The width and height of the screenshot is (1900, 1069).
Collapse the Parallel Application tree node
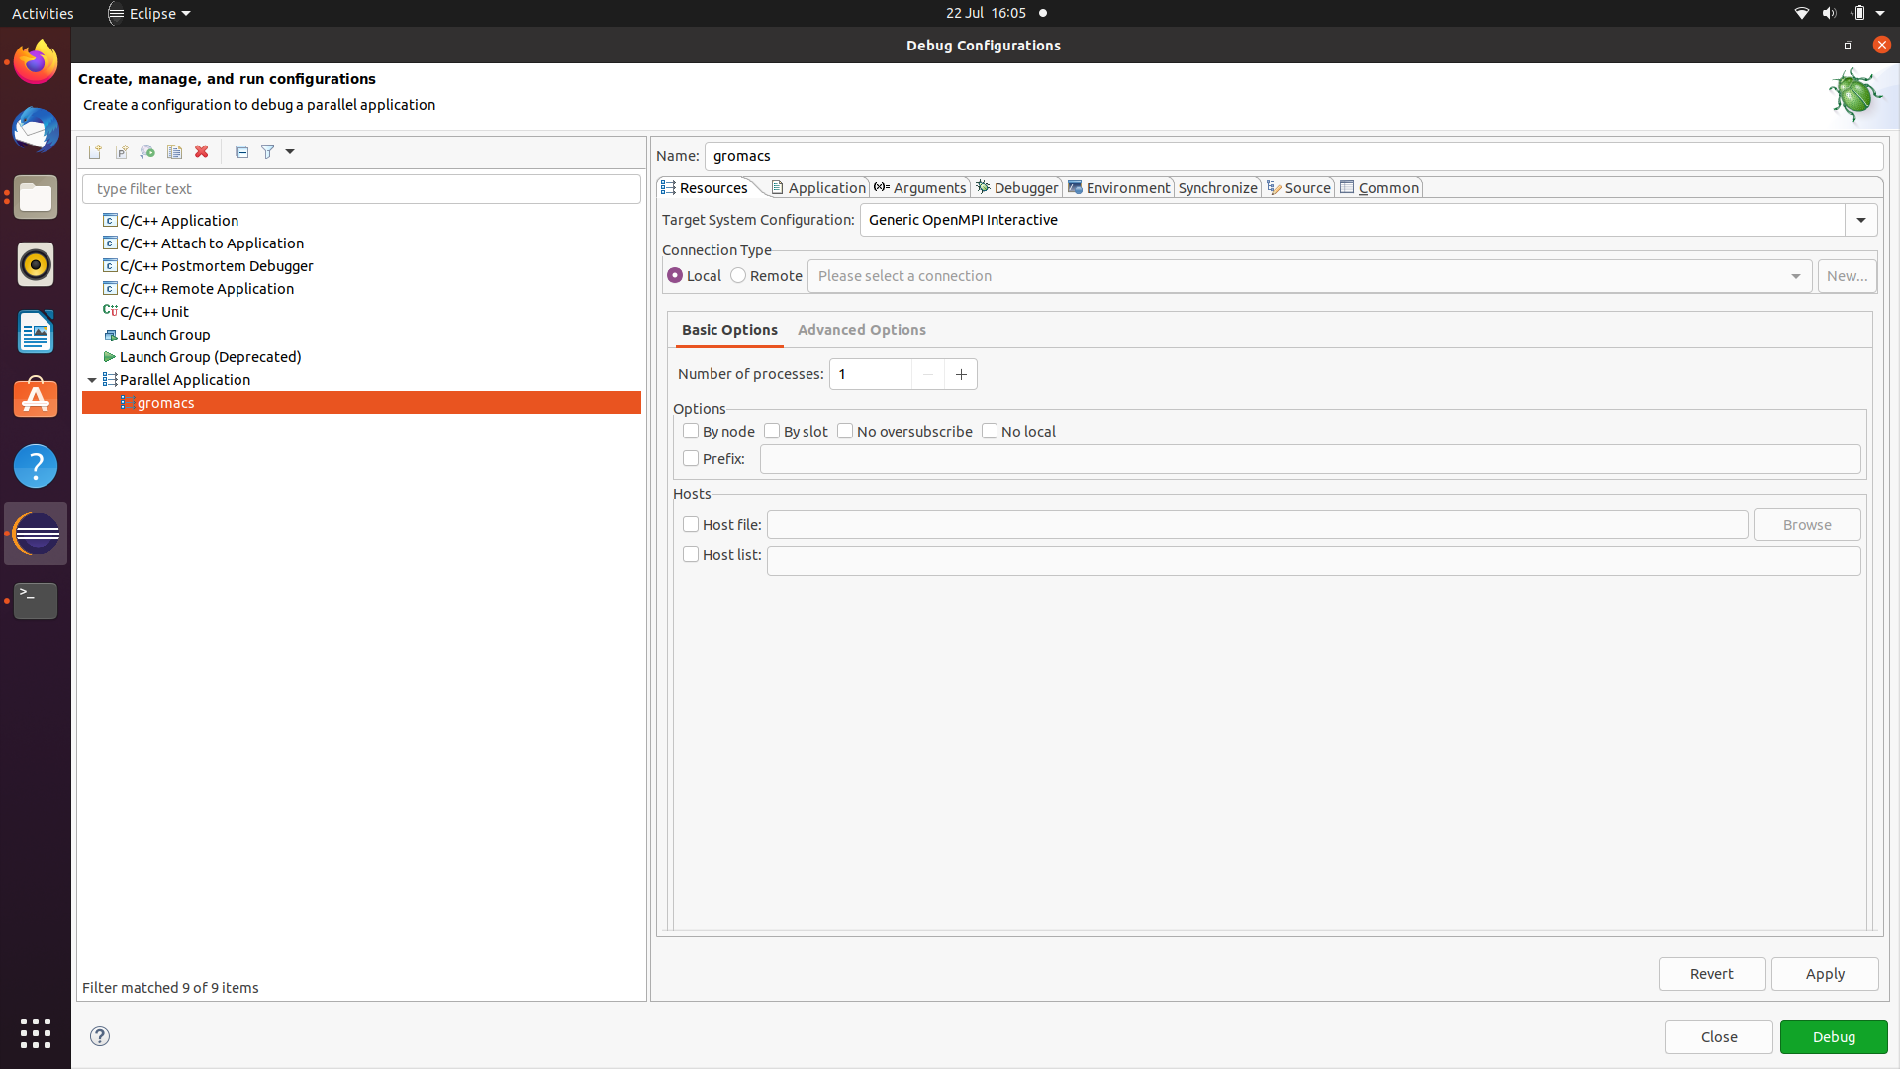click(92, 380)
